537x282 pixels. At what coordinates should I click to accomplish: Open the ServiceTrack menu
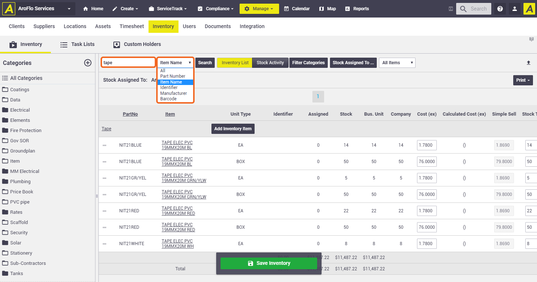click(168, 9)
